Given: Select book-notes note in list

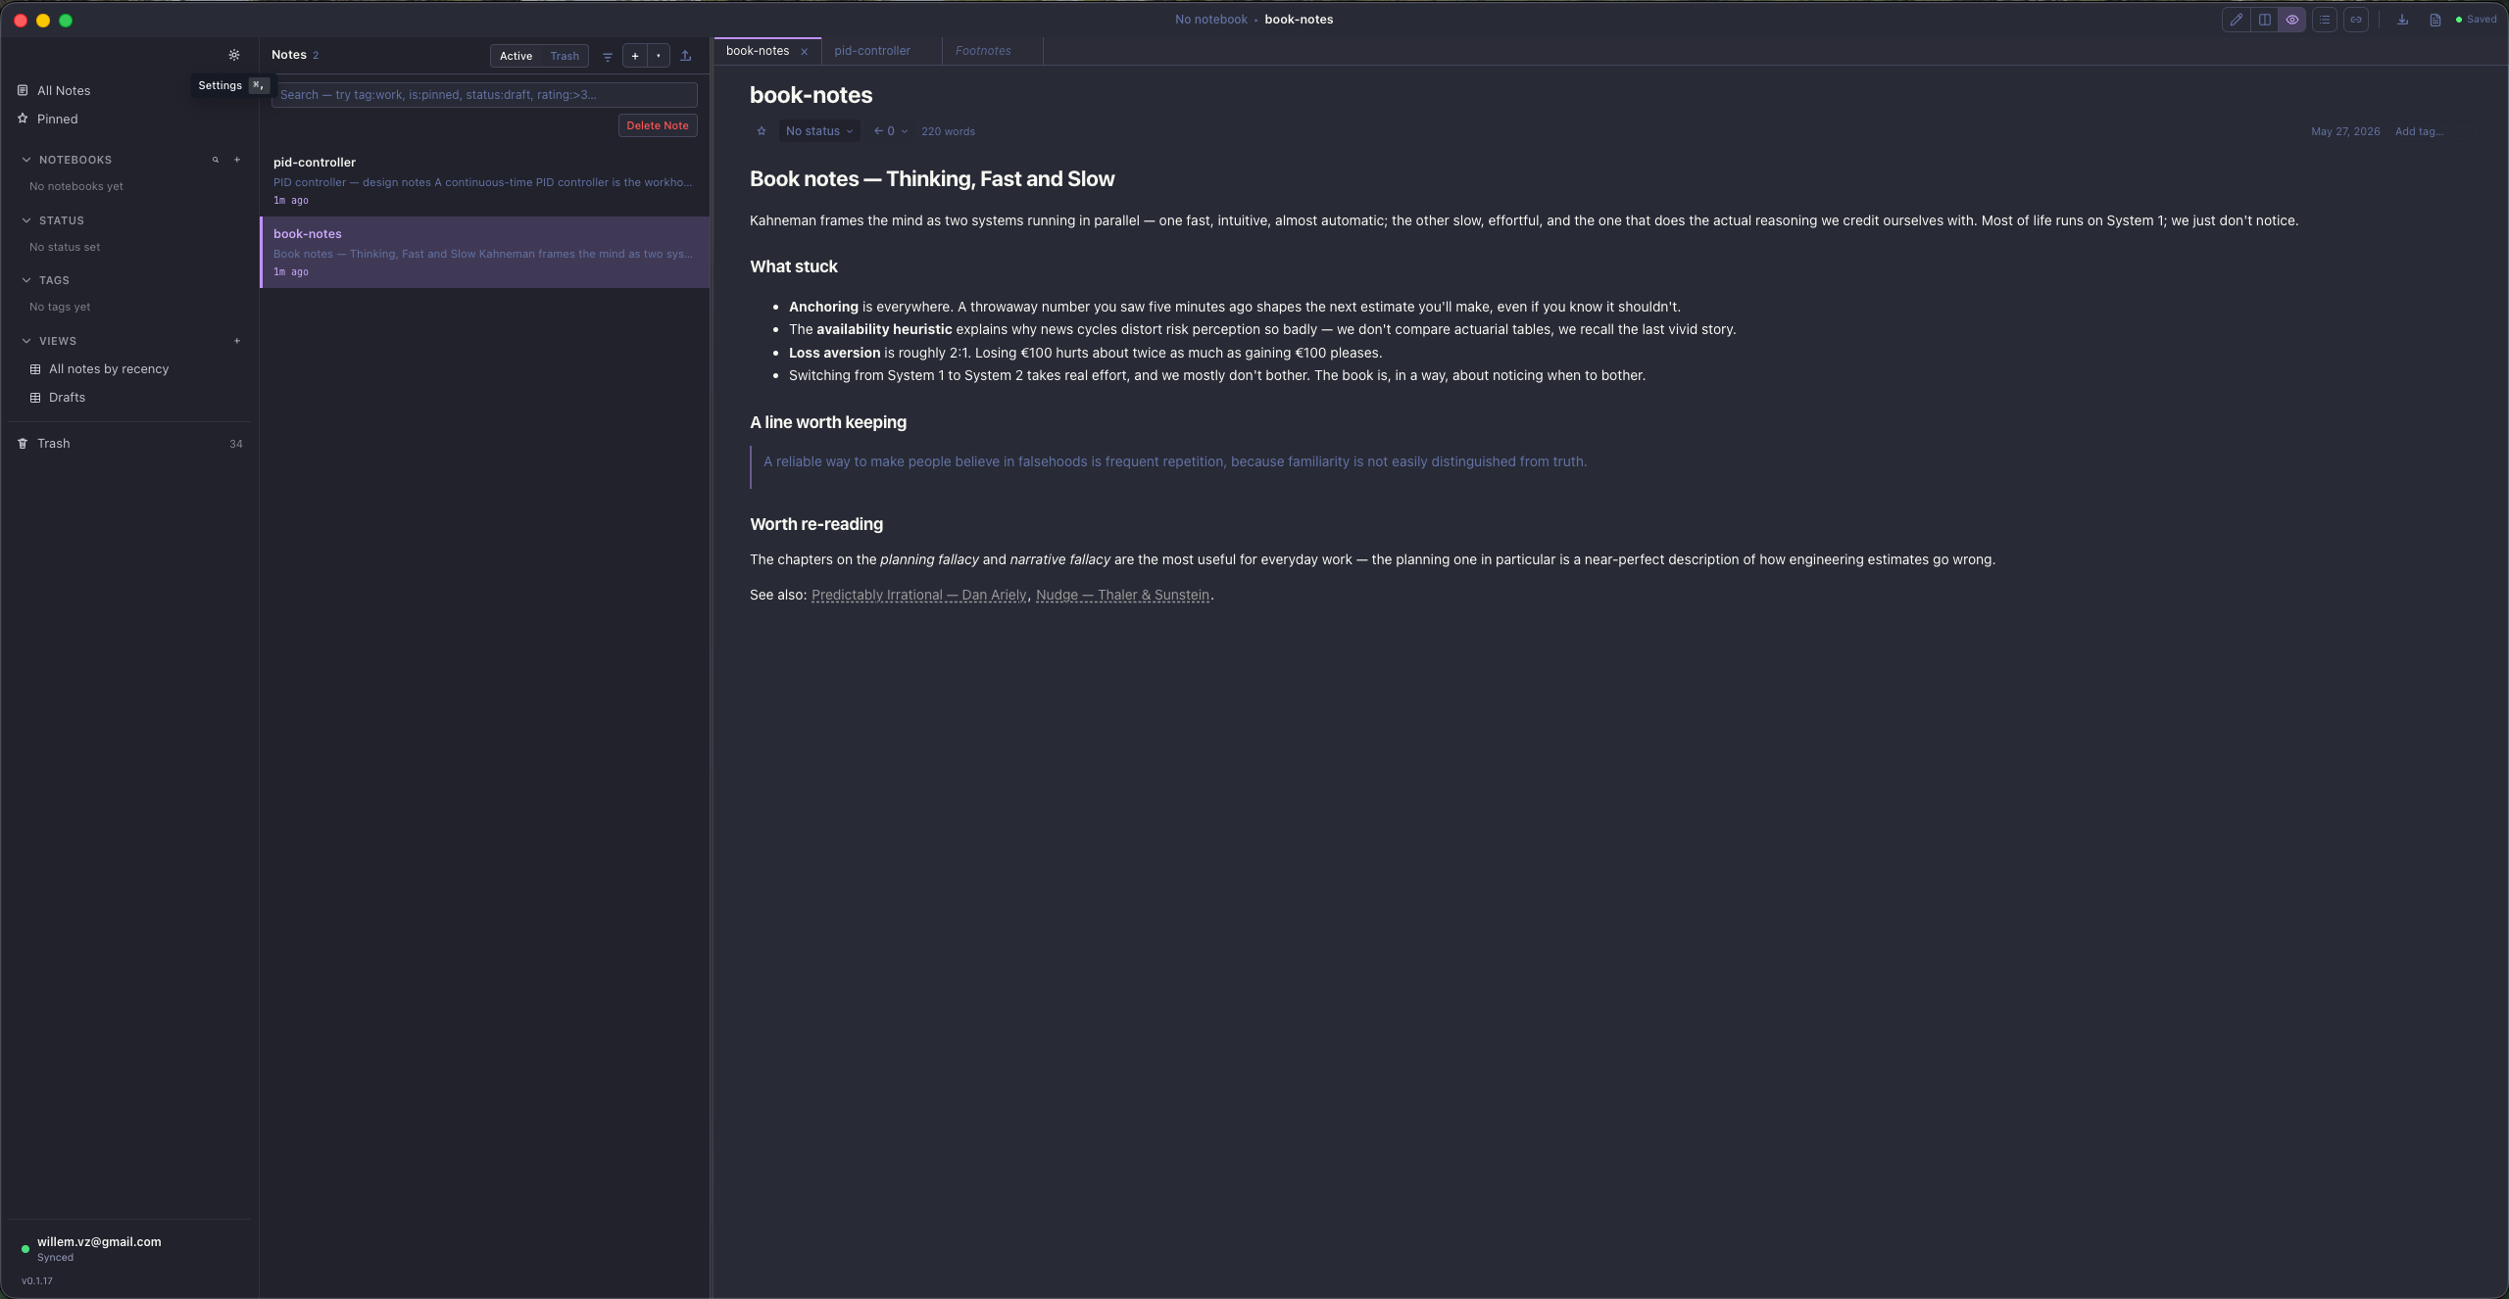Looking at the screenshot, I should pyautogui.click(x=484, y=253).
